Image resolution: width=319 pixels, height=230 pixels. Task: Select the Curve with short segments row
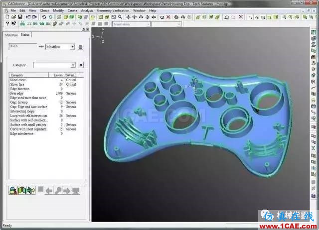coord(43,129)
